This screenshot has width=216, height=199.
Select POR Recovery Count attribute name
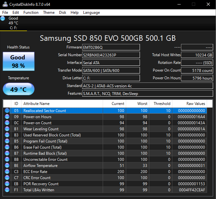(x=41, y=184)
